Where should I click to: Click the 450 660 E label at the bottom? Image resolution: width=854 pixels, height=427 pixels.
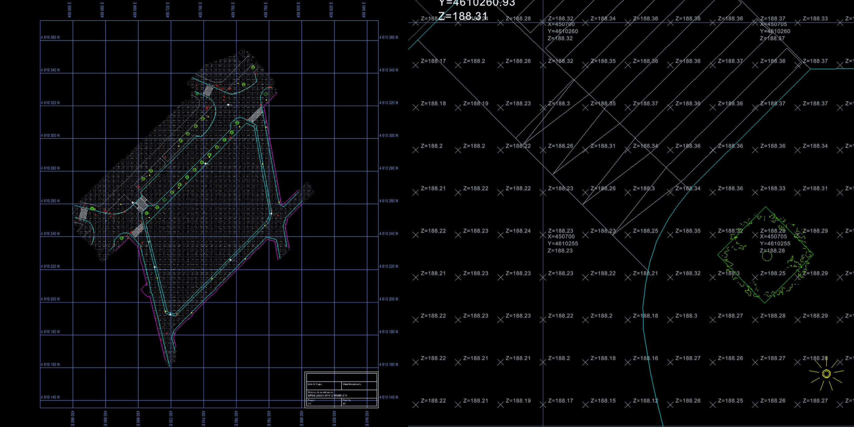coord(72,418)
